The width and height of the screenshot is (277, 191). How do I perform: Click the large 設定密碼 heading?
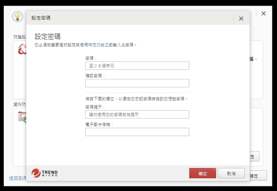pyautogui.click(x=48, y=36)
